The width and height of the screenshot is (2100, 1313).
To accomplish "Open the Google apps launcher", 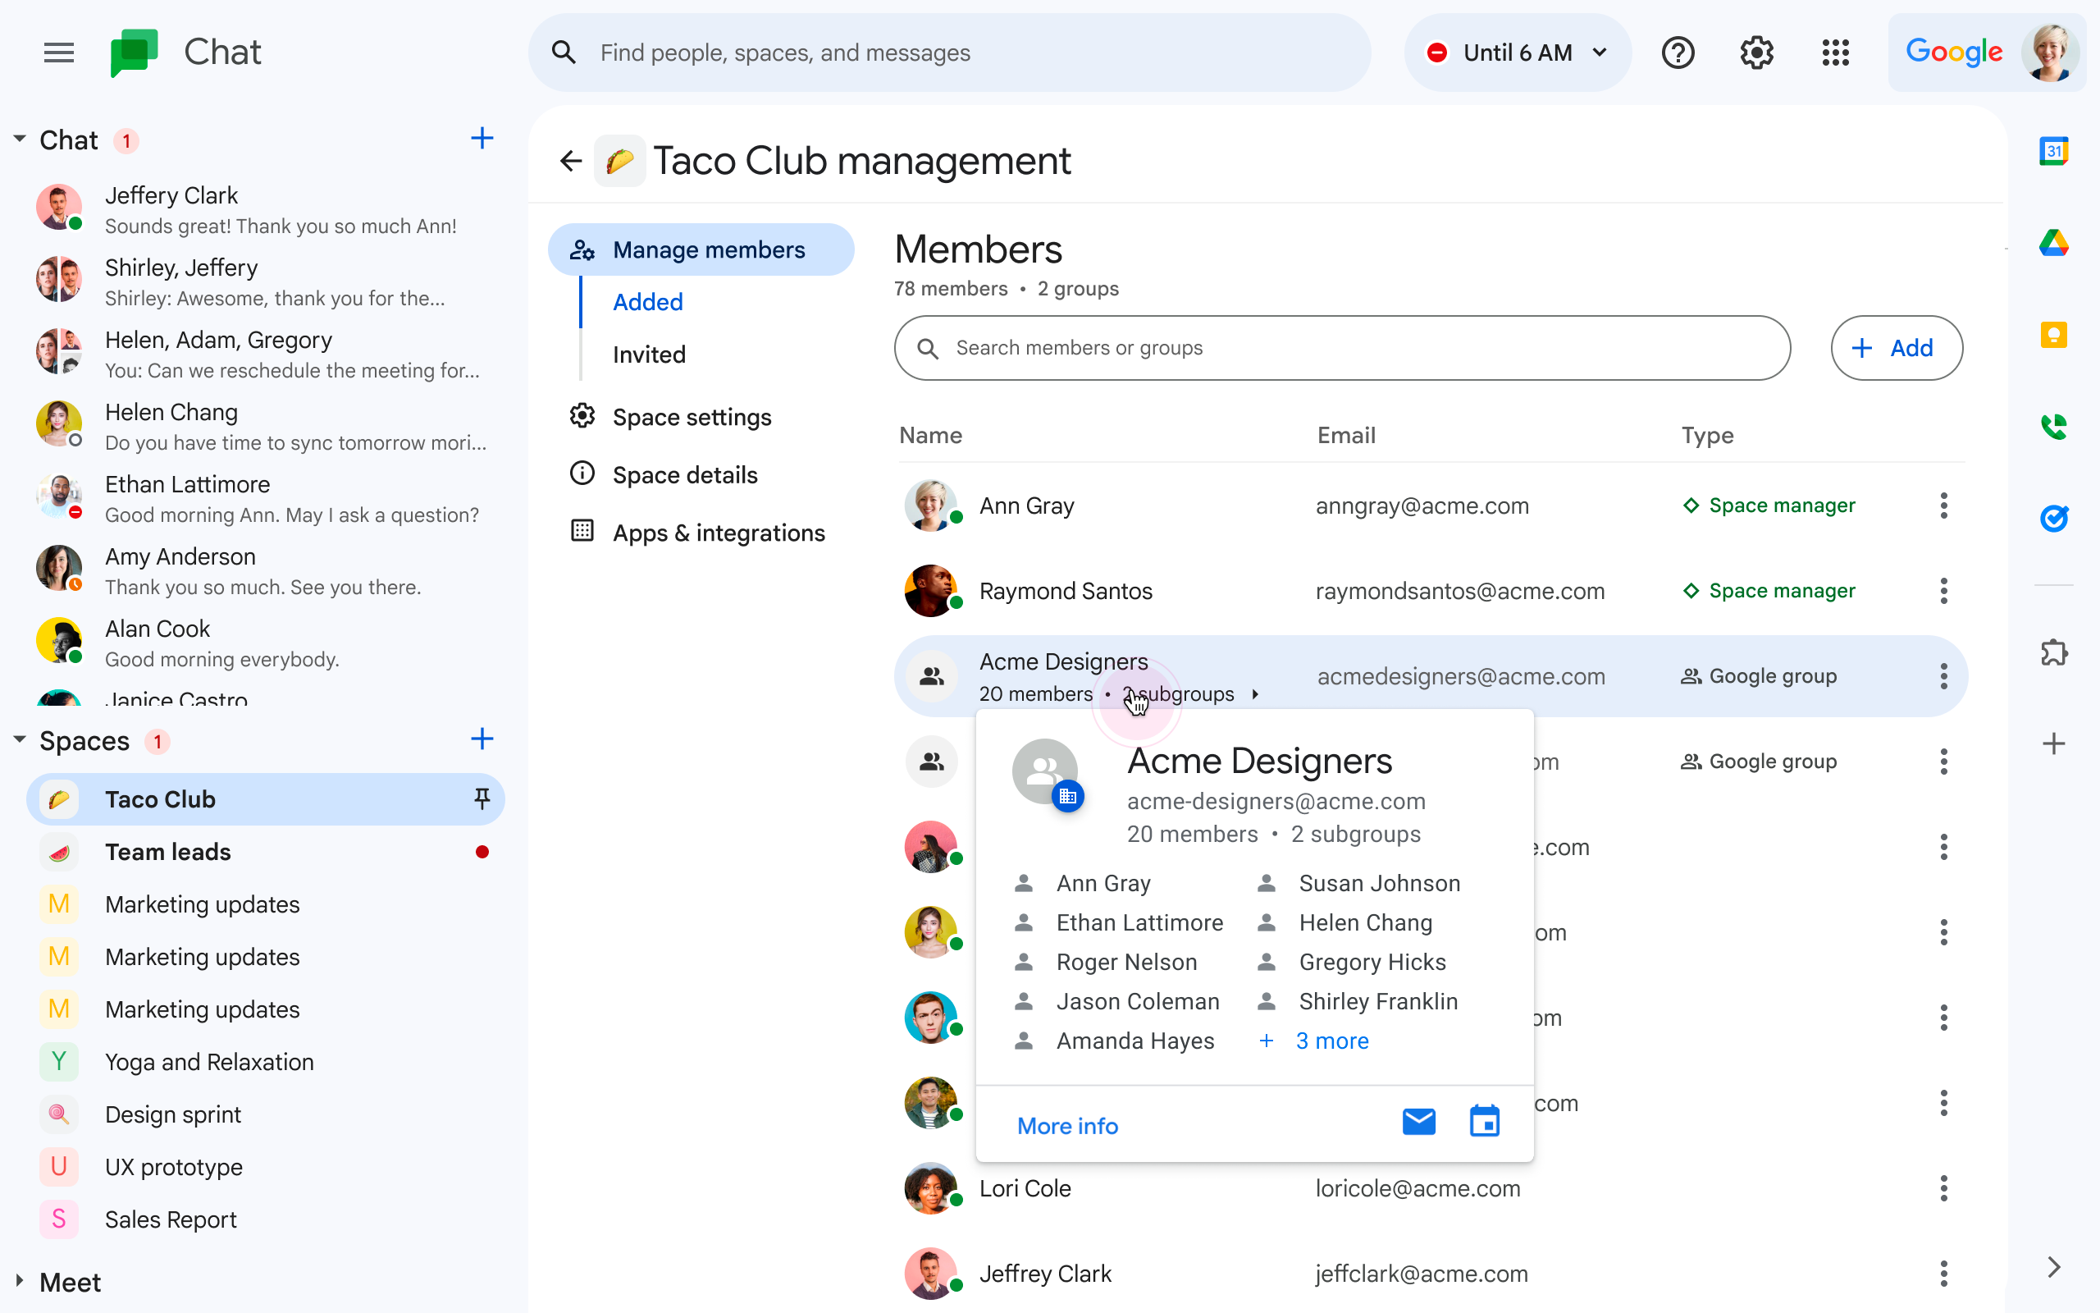I will [x=1835, y=52].
